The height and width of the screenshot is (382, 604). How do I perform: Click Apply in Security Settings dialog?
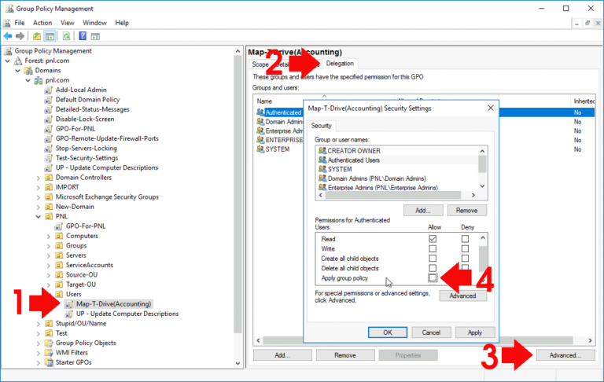click(474, 332)
